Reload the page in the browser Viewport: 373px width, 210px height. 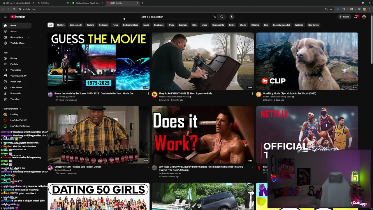point(13,9)
